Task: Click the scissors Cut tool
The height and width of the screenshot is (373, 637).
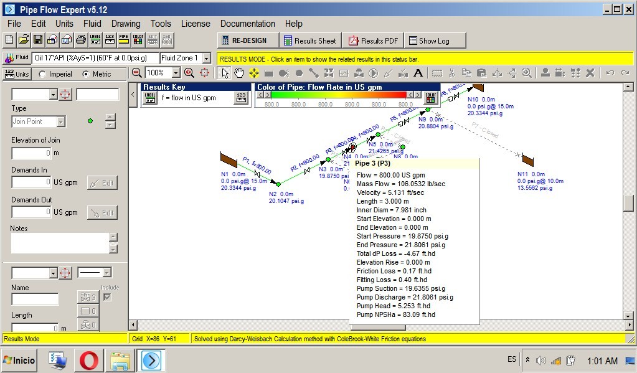Action: pos(451,73)
